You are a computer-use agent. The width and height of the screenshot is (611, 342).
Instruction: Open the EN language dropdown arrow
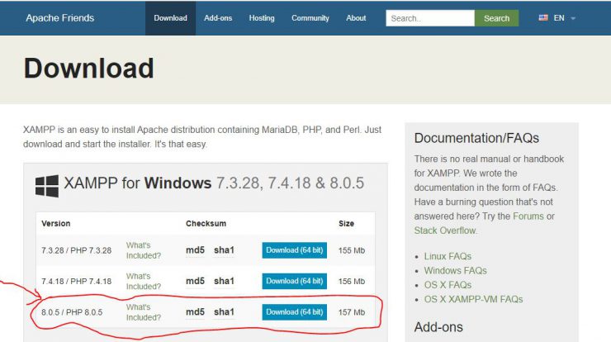[573, 18]
